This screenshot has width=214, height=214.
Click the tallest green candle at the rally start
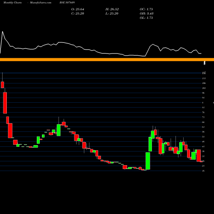[x=148, y=161]
